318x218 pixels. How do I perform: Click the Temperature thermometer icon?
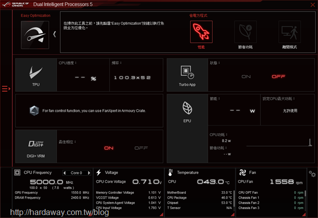click(170, 172)
